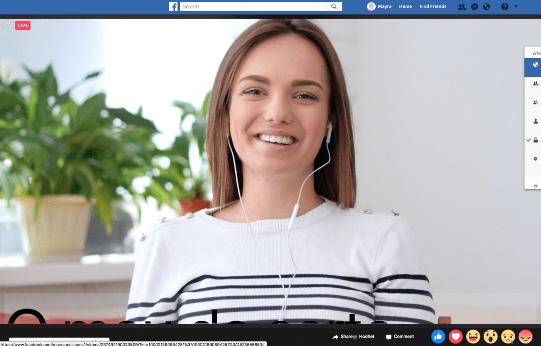Select the Public globe audience option
The height and width of the screenshot is (346, 541).
point(533,67)
